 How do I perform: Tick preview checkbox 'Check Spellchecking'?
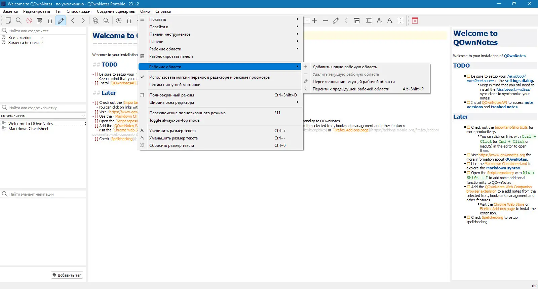[469, 217]
